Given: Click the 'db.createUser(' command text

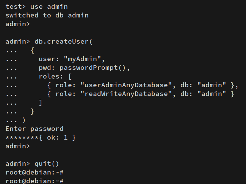Looking at the screenshot, I should coord(64,42).
